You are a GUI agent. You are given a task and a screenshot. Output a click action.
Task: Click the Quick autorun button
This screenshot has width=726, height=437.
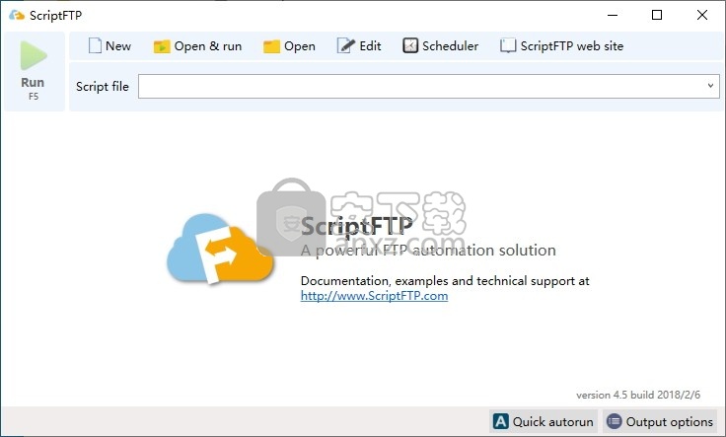tap(544, 422)
